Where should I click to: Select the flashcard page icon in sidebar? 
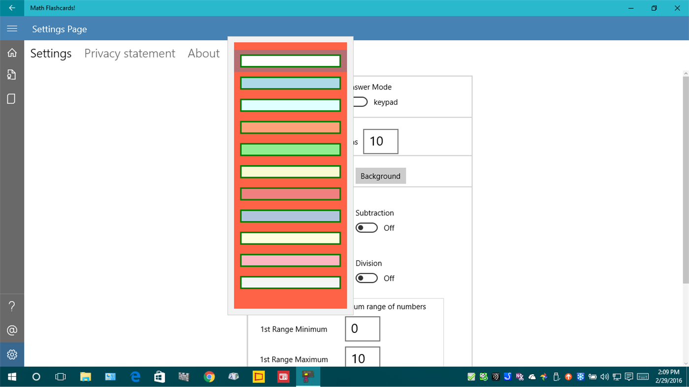[x=12, y=74]
